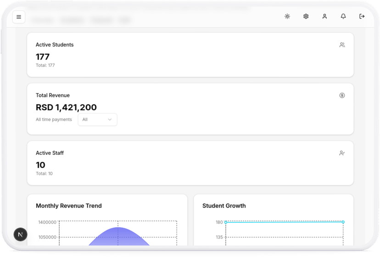Click the Student Growth heading
Image resolution: width=380 pixels, height=257 pixels.
(x=224, y=206)
